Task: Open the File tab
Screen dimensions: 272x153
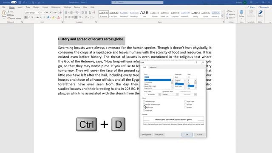Action: (4, 7)
